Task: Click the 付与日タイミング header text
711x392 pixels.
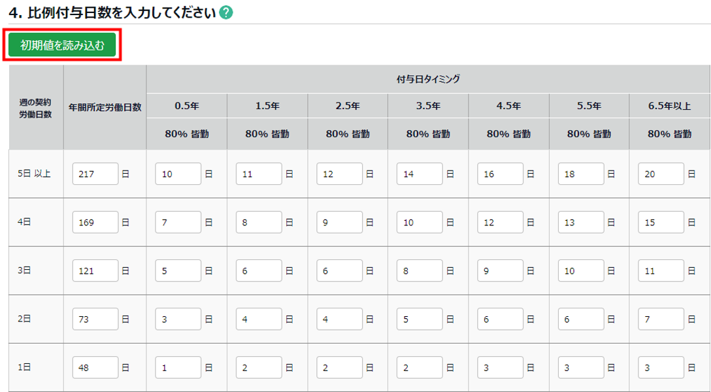Action: (428, 79)
